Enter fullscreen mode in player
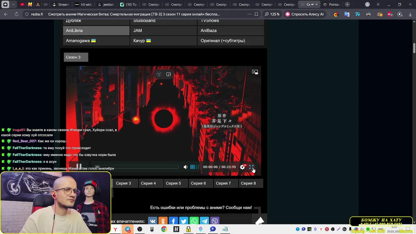The image size is (416, 234). click(251, 167)
